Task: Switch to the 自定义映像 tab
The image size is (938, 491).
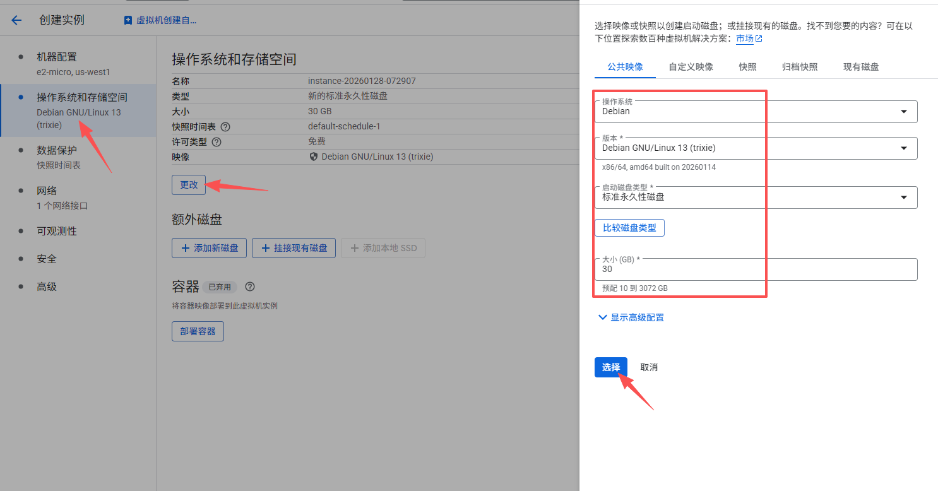Action: [x=691, y=67]
